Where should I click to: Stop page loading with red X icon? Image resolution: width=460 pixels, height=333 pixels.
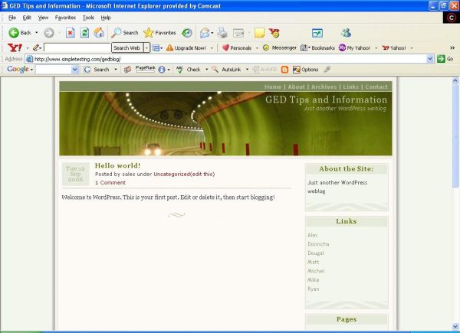click(x=70, y=33)
